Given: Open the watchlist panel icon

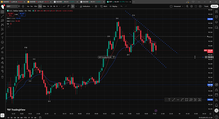Looking at the screenshot, I should 216,12.
